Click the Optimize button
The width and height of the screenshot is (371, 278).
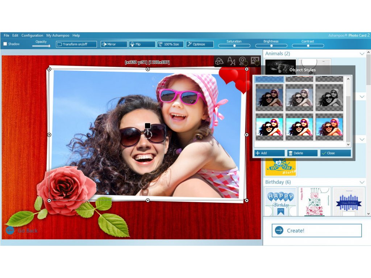point(200,44)
